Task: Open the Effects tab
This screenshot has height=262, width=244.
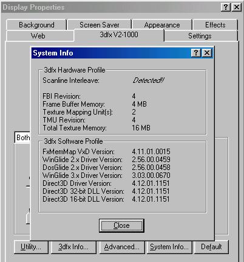Action: tap(215, 25)
